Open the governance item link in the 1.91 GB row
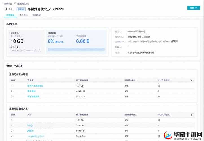 click(x=35, y=86)
